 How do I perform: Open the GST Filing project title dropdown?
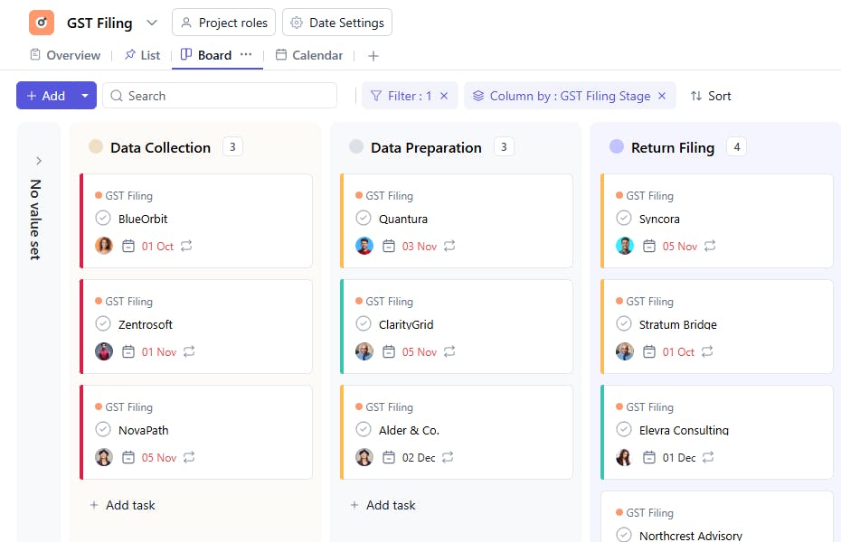[x=151, y=23]
